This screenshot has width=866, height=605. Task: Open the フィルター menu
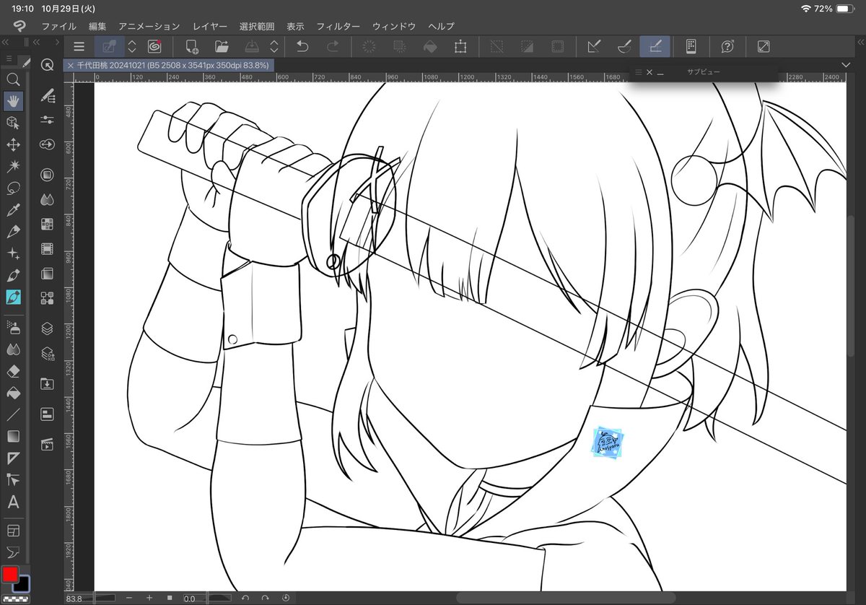[x=338, y=26]
